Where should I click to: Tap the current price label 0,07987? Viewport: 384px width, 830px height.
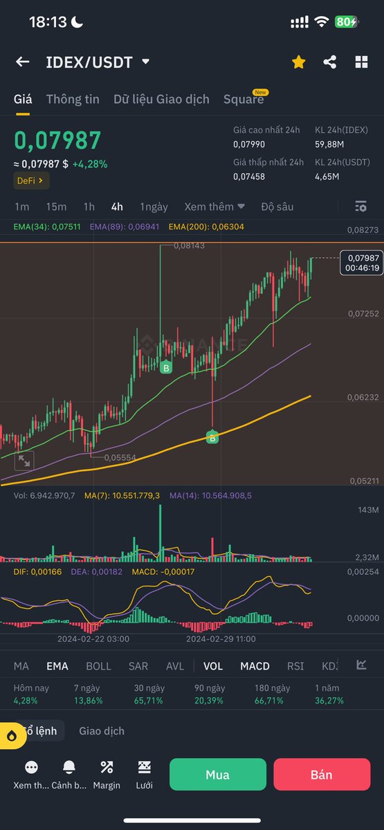point(361,263)
